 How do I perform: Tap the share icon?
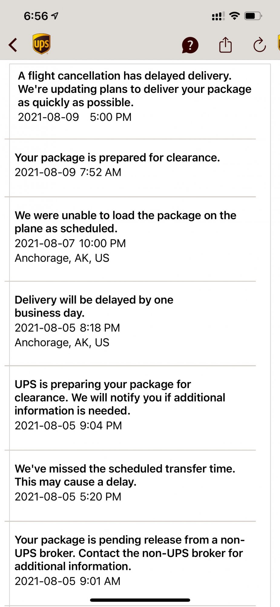226,45
